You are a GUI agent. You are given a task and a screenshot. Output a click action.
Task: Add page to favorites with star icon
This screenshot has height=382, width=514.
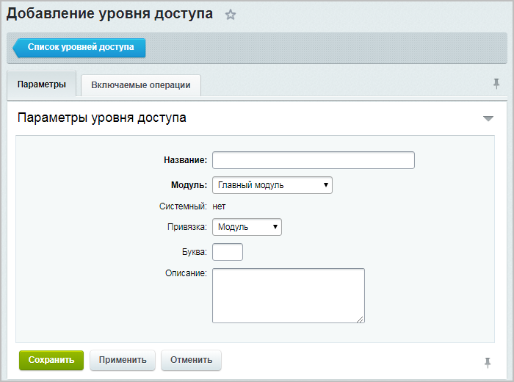click(x=231, y=15)
